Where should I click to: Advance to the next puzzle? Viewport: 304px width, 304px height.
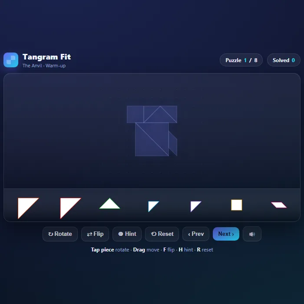[x=226, y=234]
